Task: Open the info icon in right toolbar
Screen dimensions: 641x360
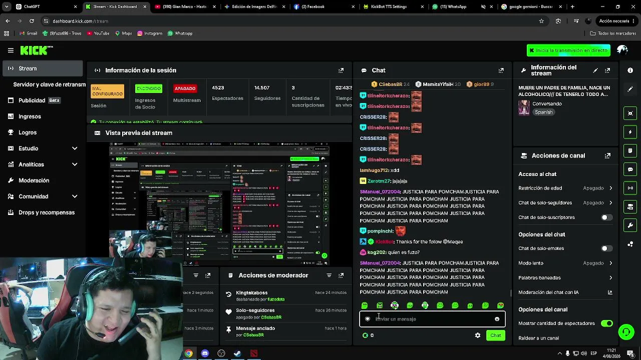Action: (x=630, y=70)
